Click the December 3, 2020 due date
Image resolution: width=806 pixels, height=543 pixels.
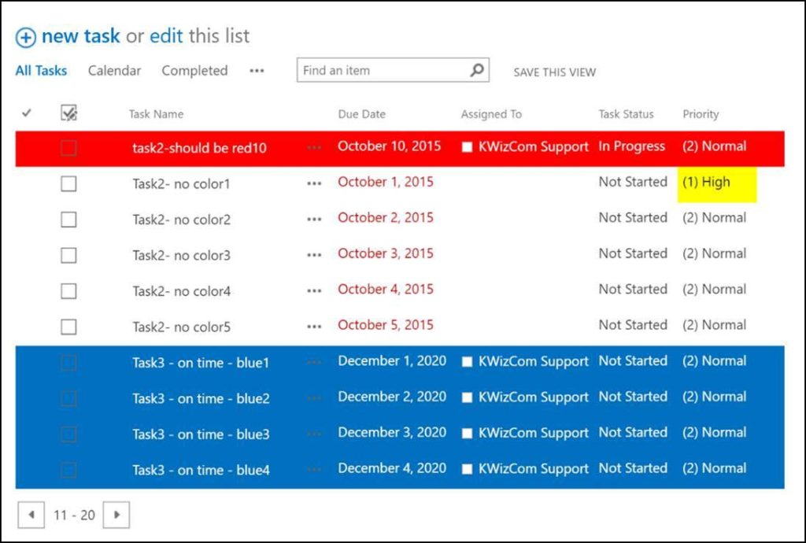392,432
